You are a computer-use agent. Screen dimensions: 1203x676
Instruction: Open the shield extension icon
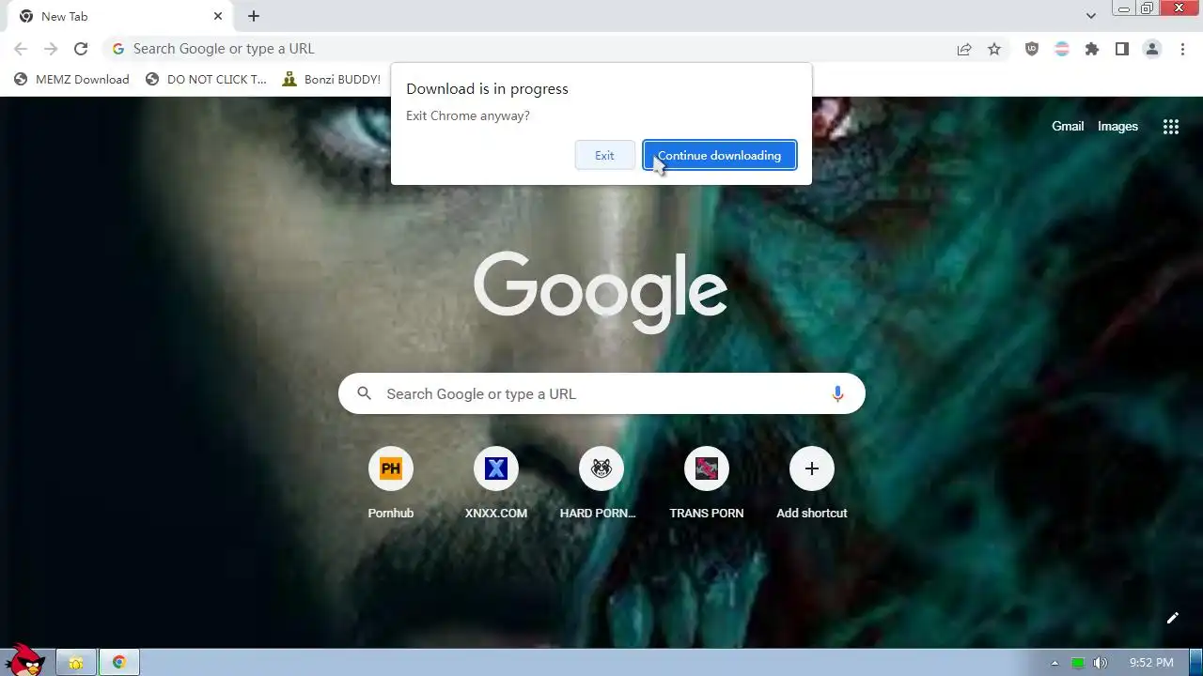click(1032, 49)
